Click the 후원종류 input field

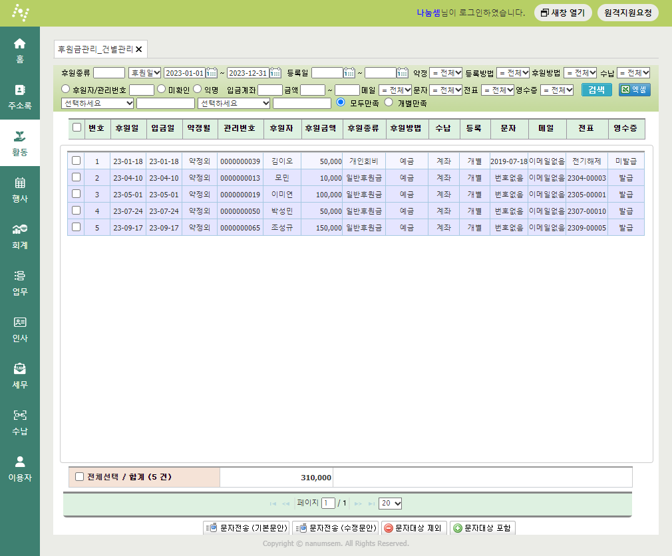tap(109, 73)
